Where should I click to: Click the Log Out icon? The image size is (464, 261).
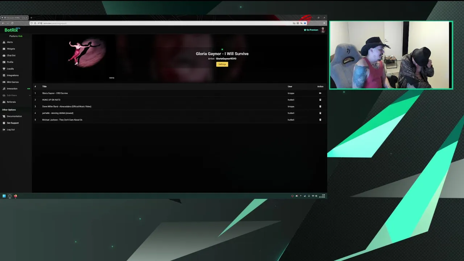4,130
